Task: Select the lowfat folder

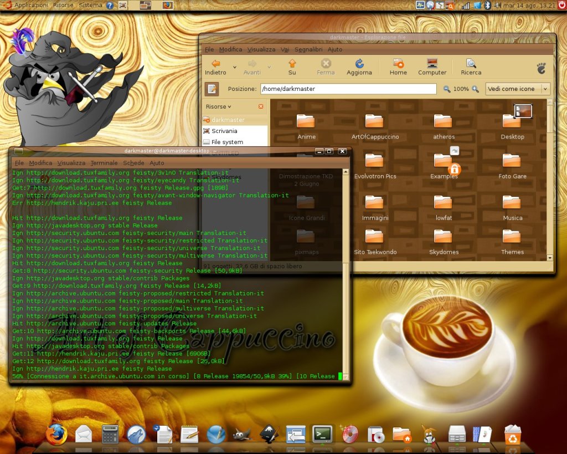Action: (444, 208)
